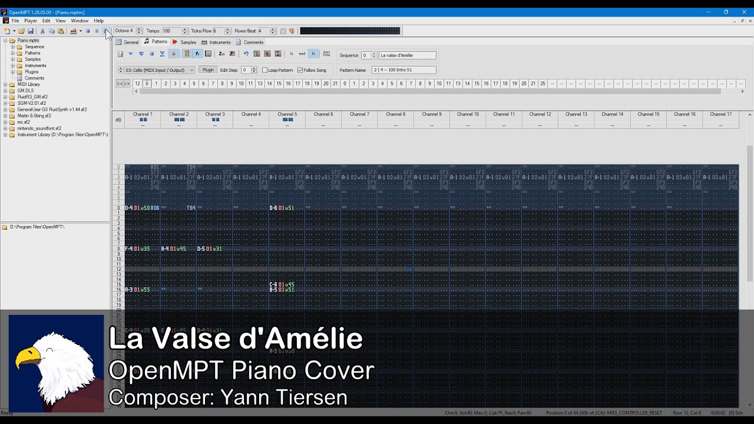The height and width of the screenshot is (424, 754).
Task: Expand the Samples tree folder
Action: click(12, 59)
